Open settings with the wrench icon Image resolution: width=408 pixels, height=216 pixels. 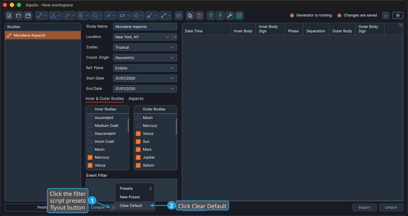pos(230,16)
